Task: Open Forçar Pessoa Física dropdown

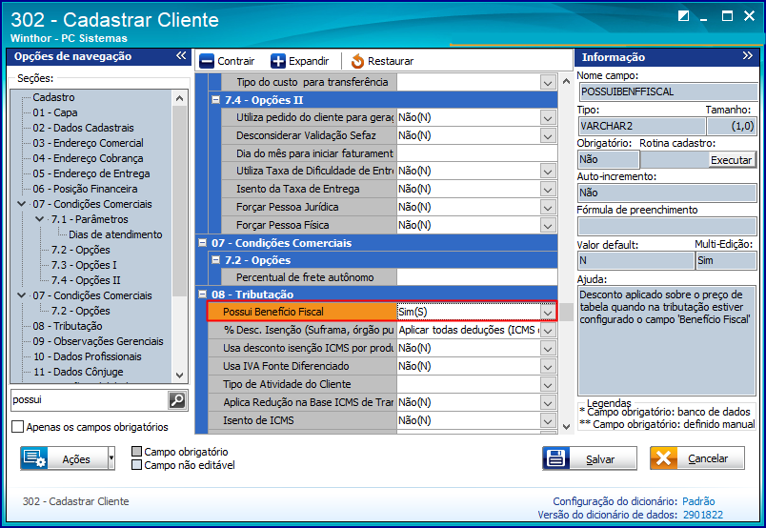Action: point(548,225)
